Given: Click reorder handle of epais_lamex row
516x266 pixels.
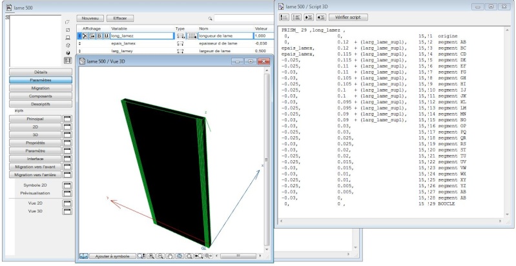Looking at the screenshot, I should coord(79,43).
